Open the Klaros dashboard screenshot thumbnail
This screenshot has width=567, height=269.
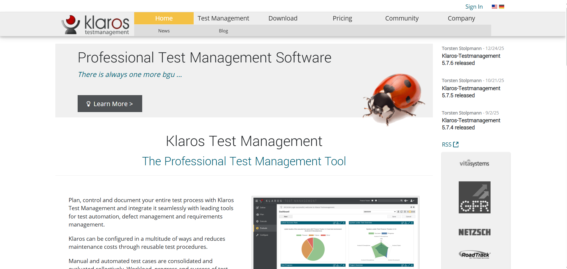click(336, 232)
